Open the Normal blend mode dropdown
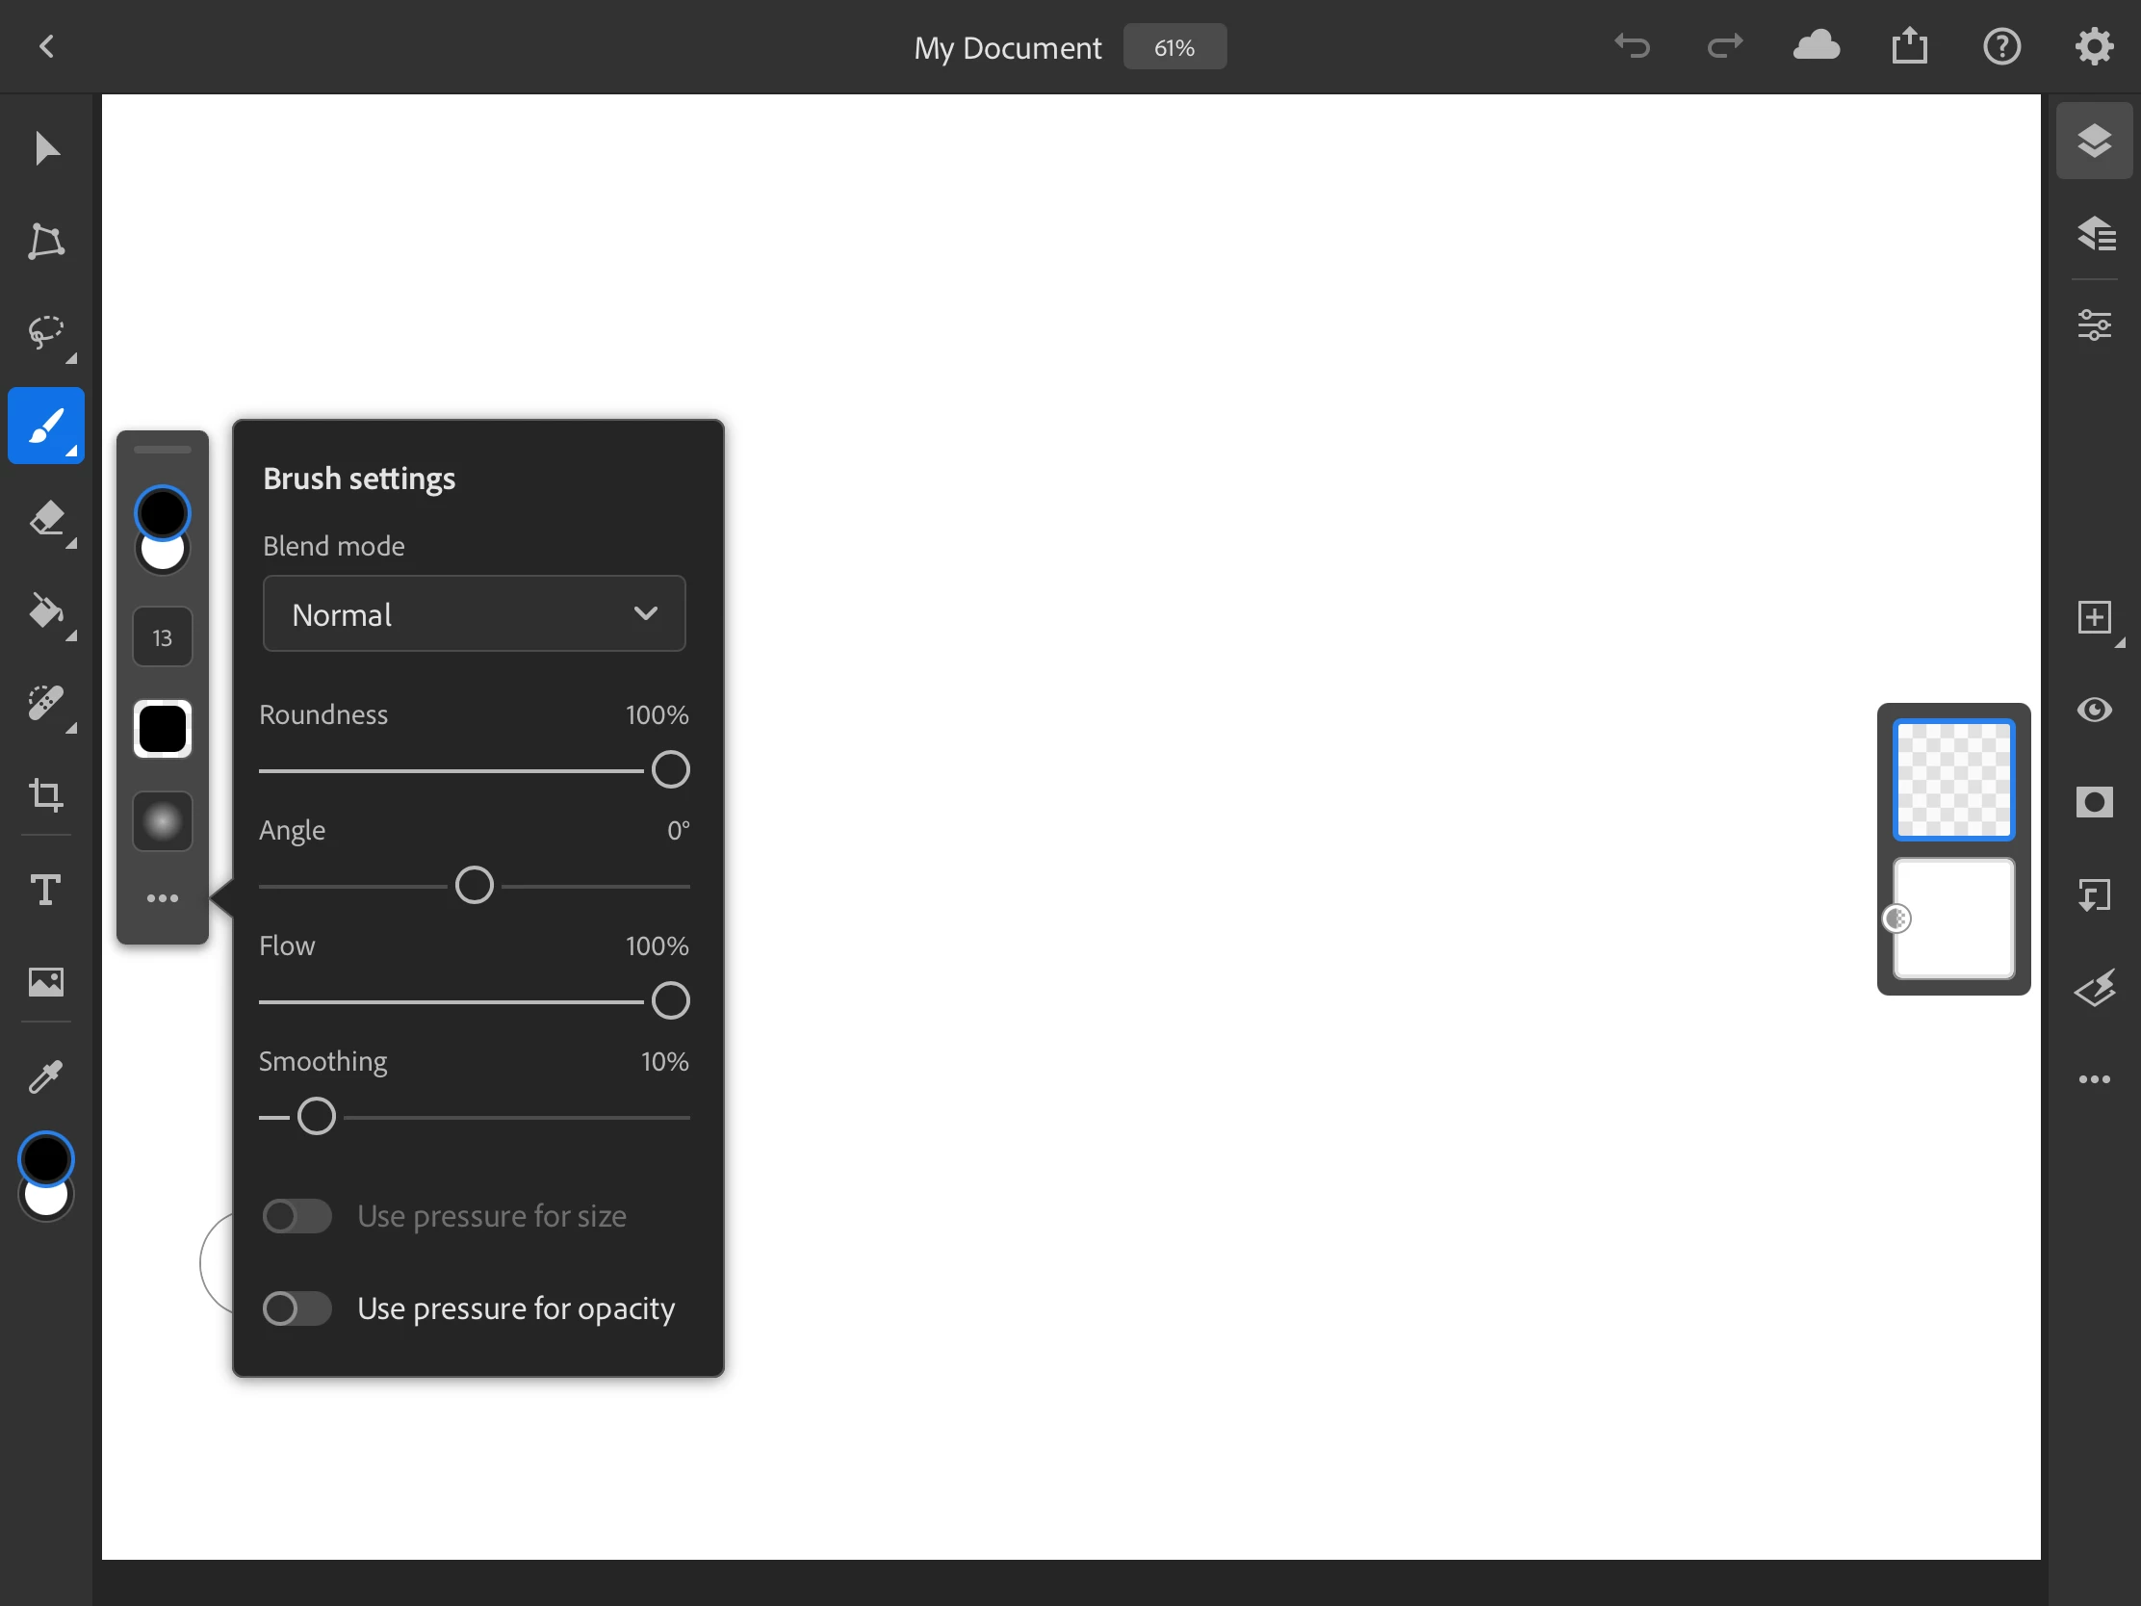 coord(475,613)
